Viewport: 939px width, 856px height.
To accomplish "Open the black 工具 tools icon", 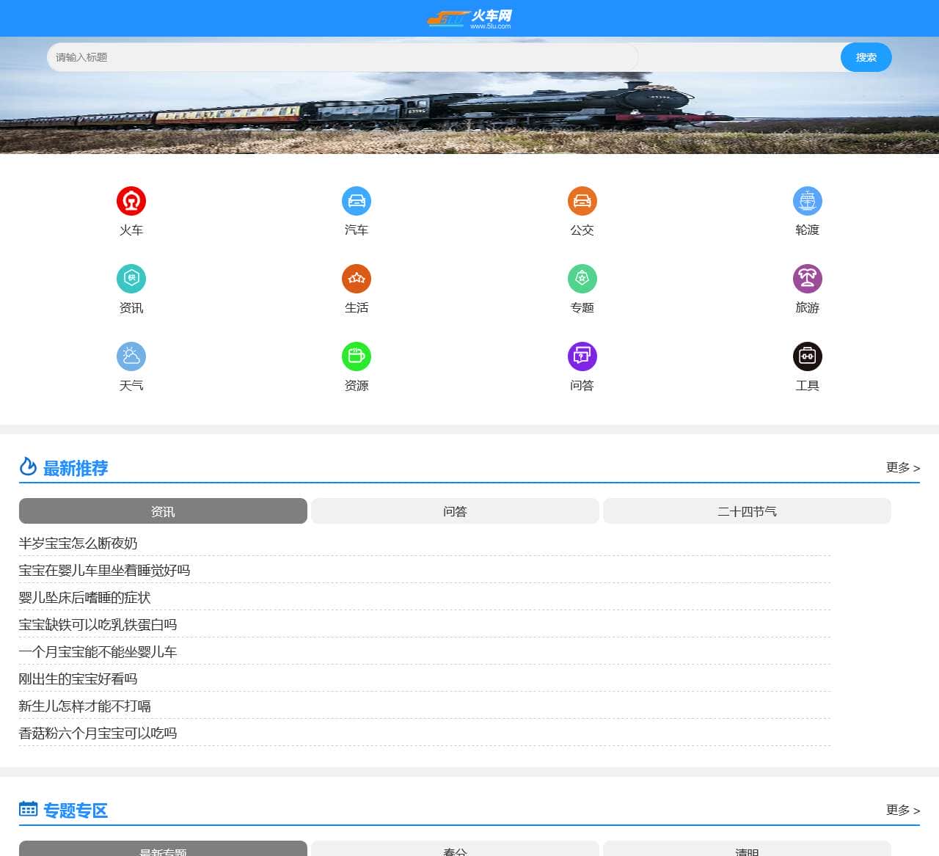I will [x=808, y=356].
